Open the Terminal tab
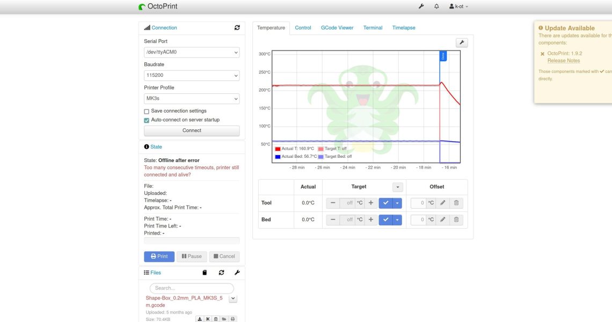 tap(373, 28)
